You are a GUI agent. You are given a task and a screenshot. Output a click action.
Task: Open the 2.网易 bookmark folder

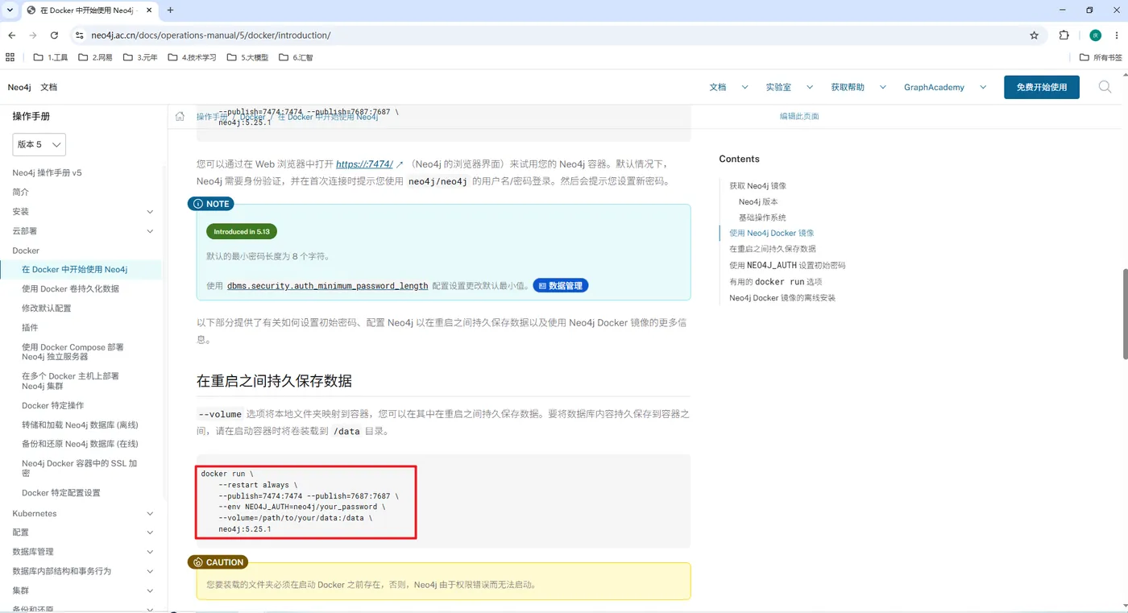[x=95, y=57]
